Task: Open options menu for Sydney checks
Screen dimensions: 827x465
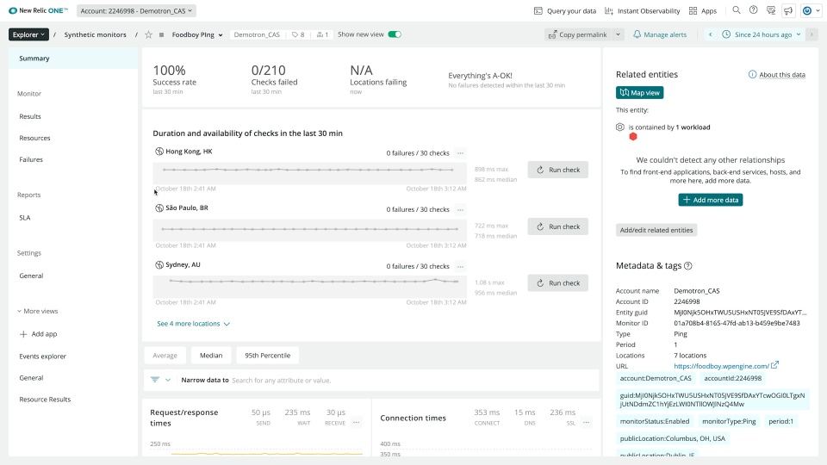Action: (460, 266)
